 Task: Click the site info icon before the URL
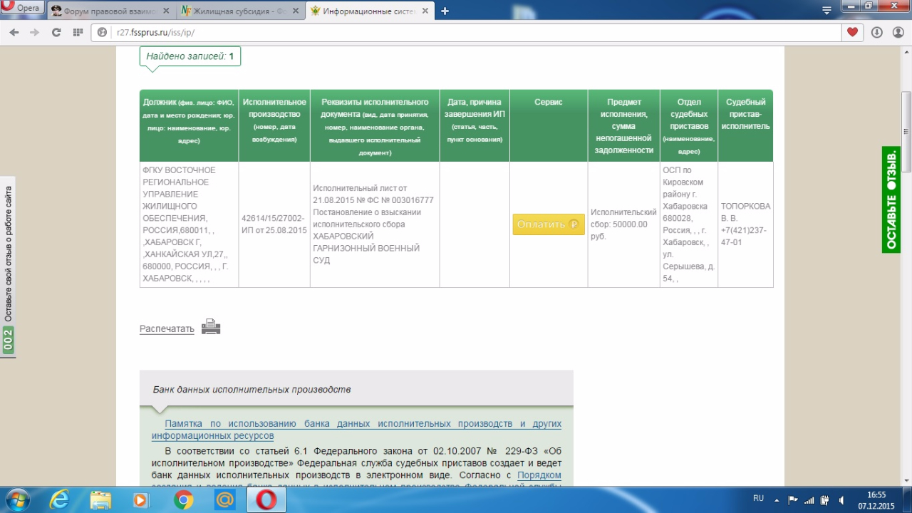coord(102,32)
